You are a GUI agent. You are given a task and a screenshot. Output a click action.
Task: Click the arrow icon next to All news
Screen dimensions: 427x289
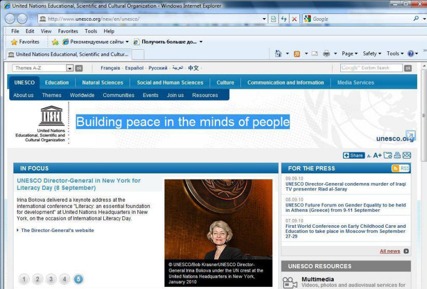406,251
